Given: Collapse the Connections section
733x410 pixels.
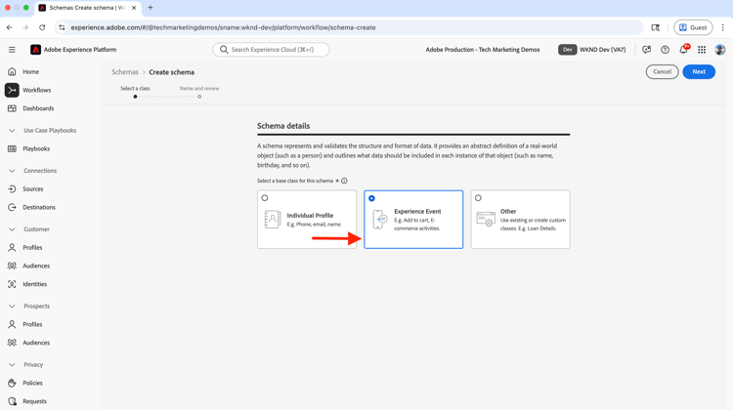Looking at the screenshot, I should (x=12, y=171).
